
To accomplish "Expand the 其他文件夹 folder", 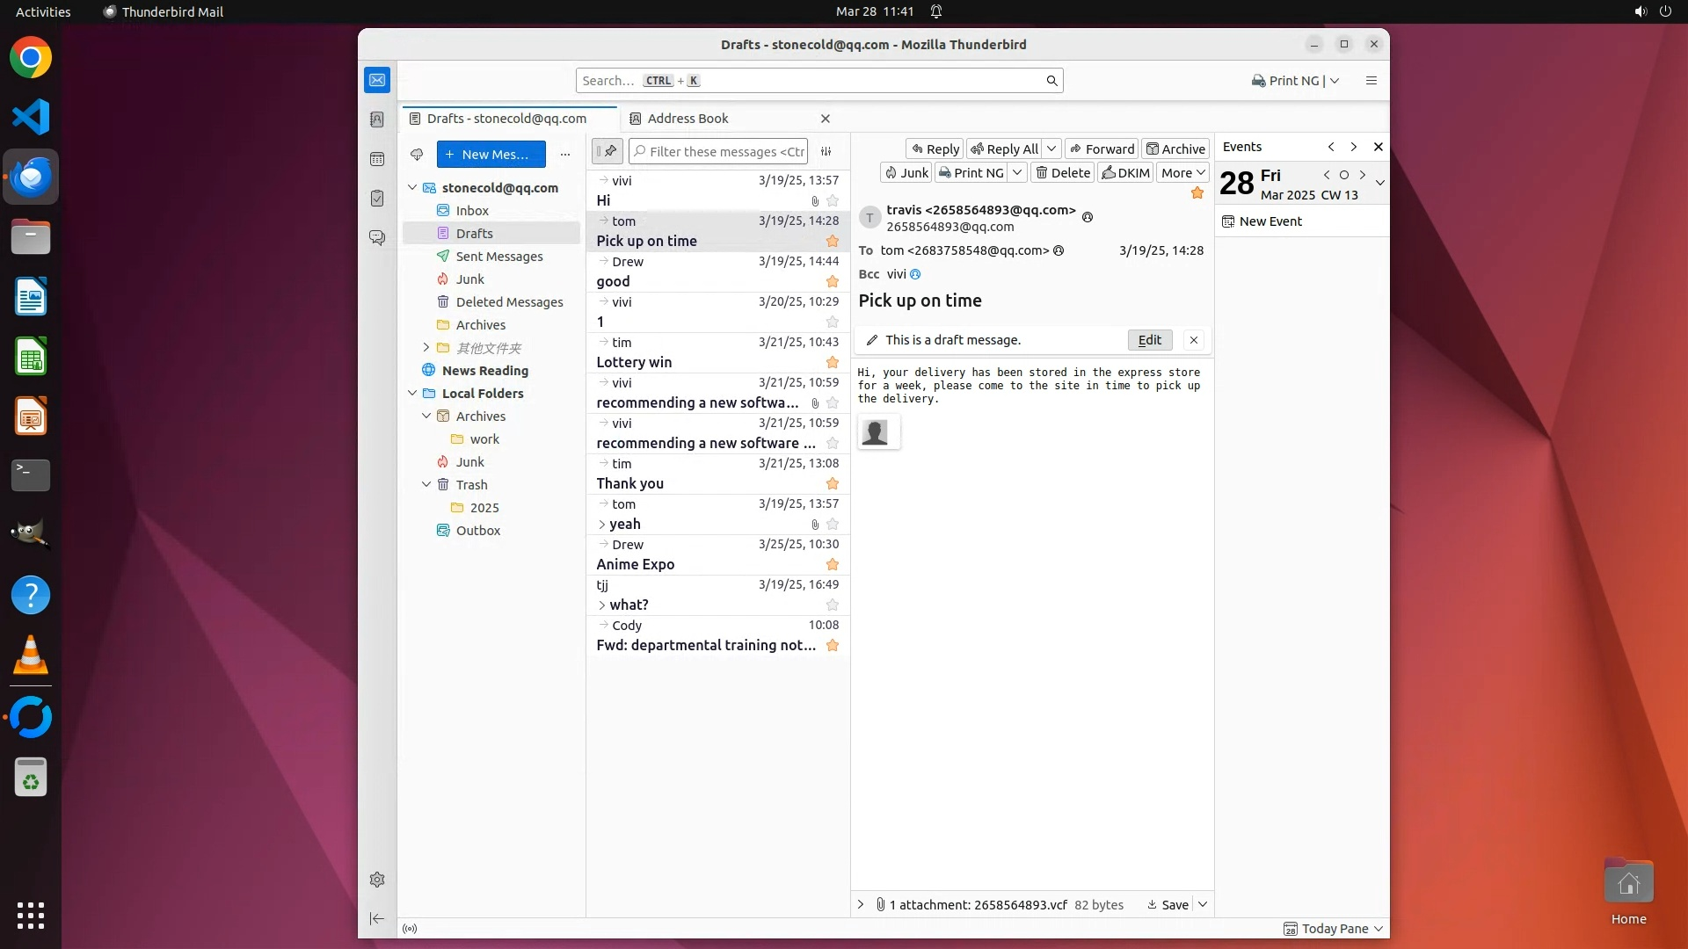I will 426,348.
